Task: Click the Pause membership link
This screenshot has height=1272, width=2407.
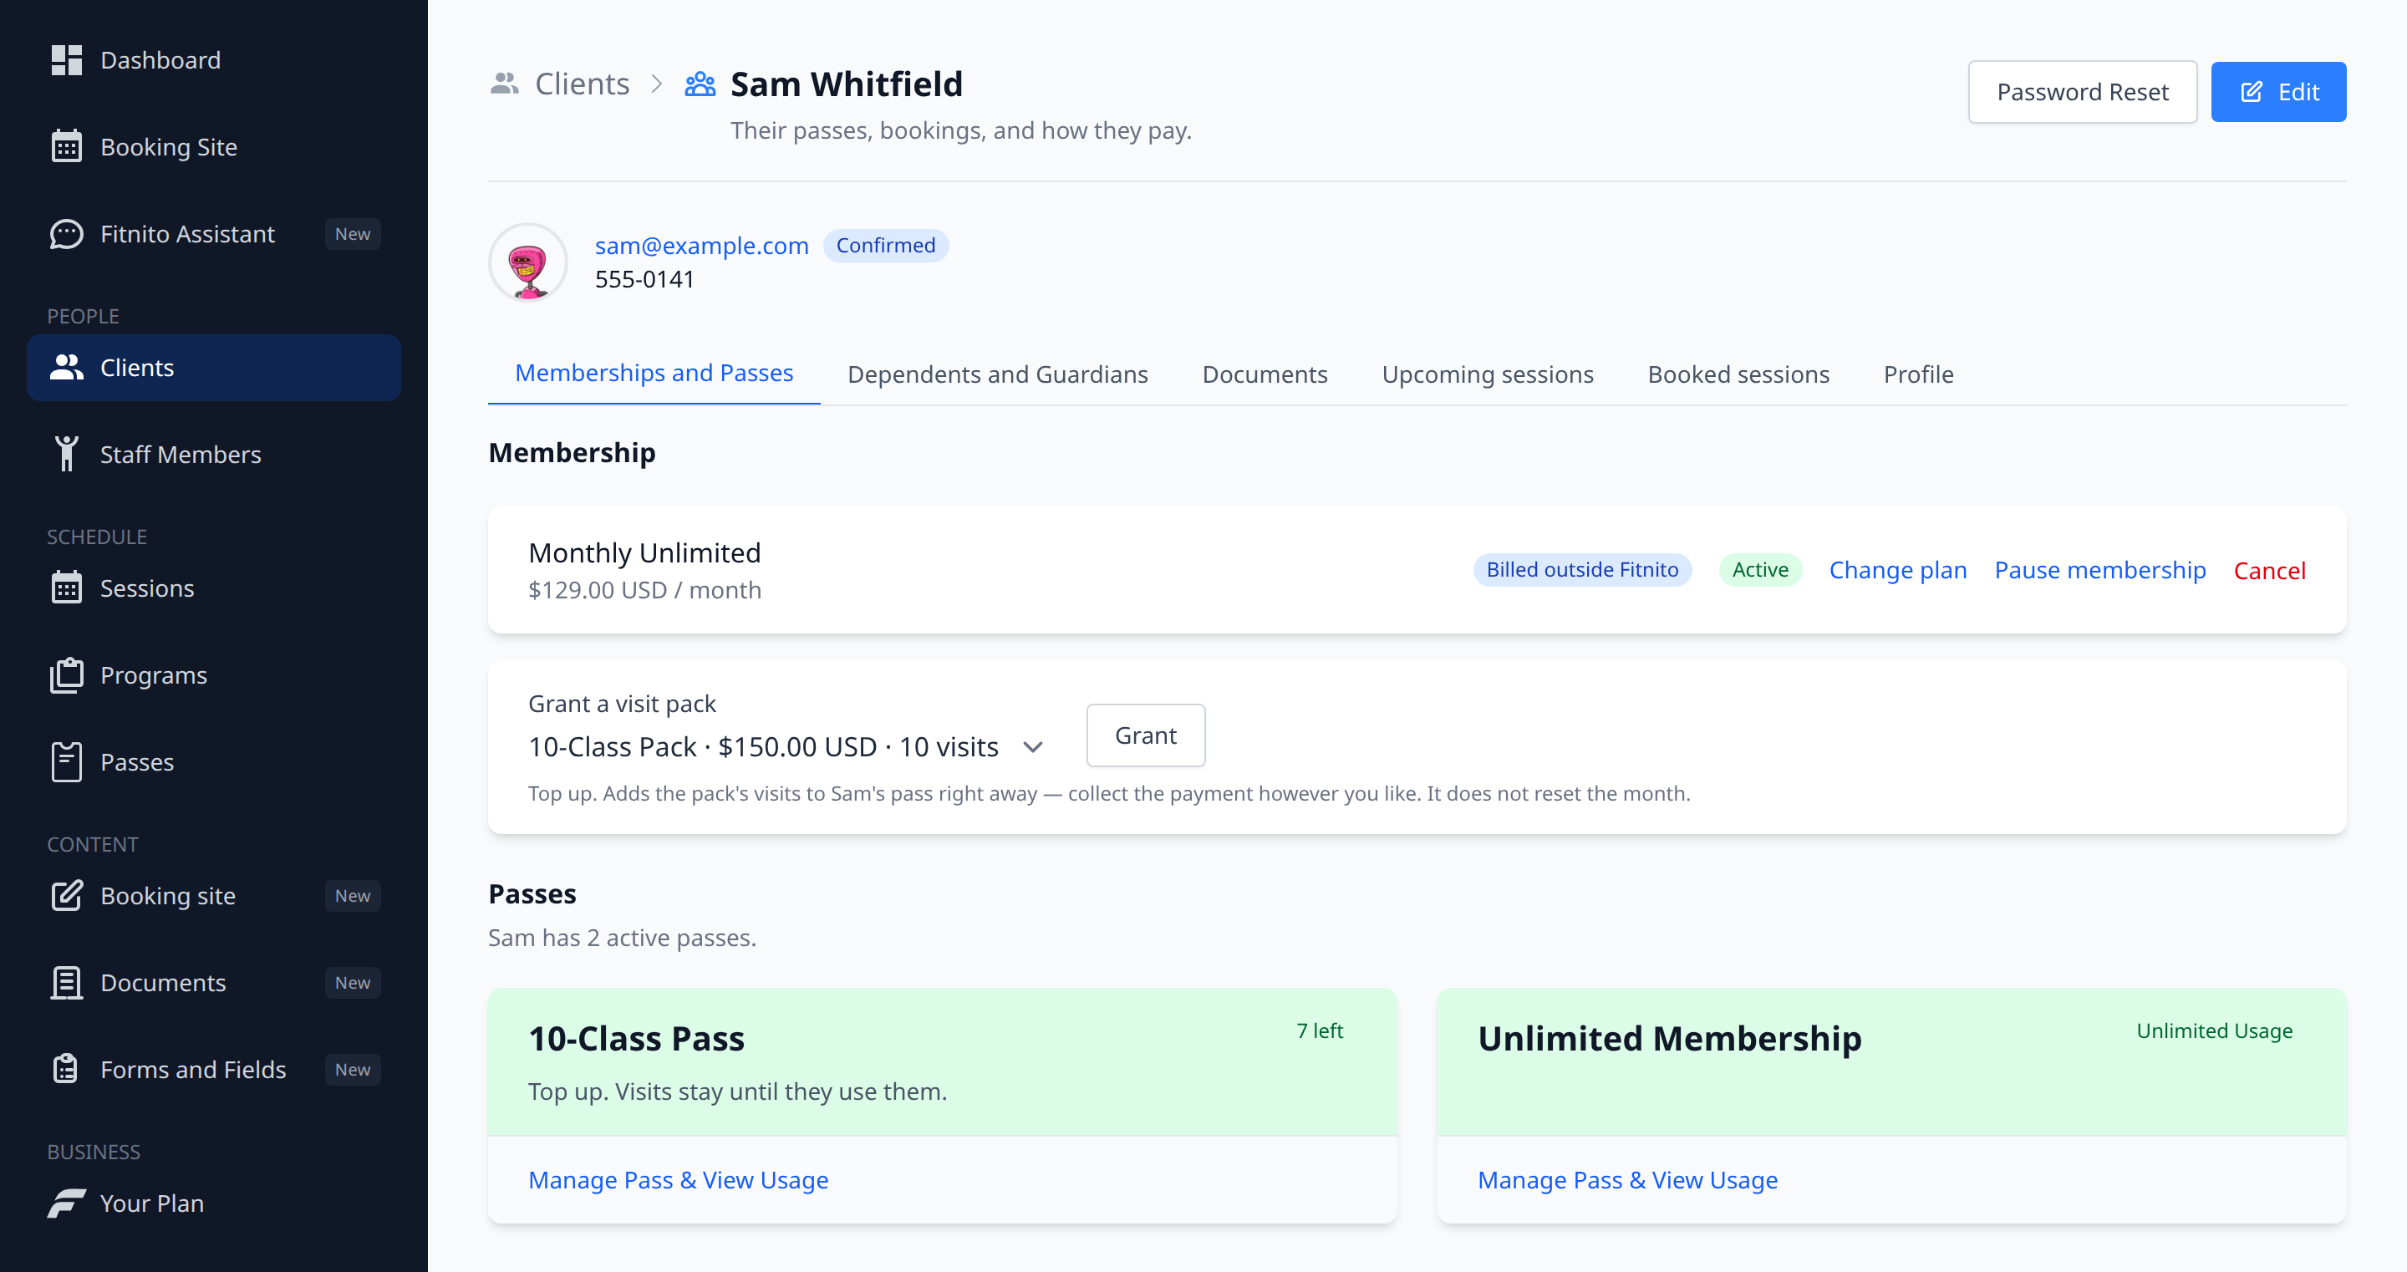Action: (2099, 570)
